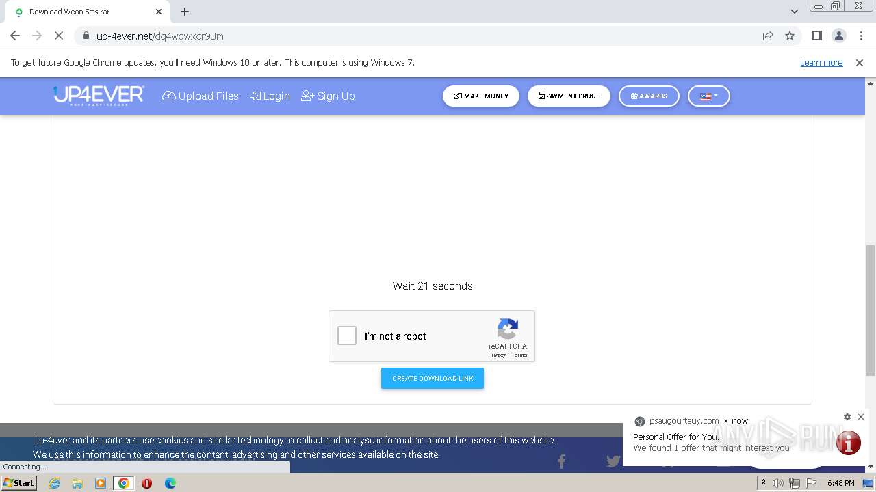This screenshot has width=876, height=492.
Task: Click the Upload Files link
Action: (201, 96)
